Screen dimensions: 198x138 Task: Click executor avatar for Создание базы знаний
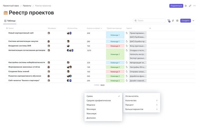click(x=68, y=72)
